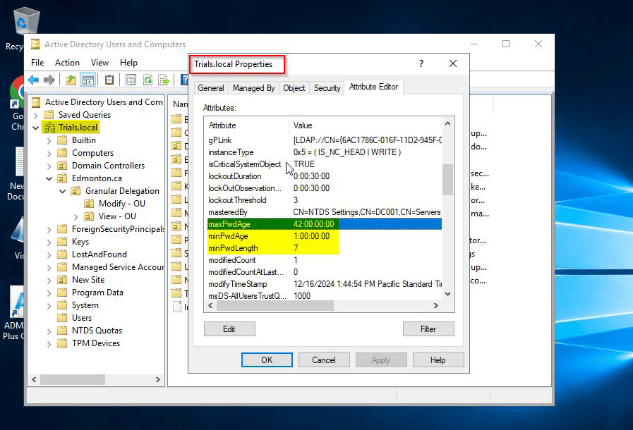Click the Value column header

366,125
